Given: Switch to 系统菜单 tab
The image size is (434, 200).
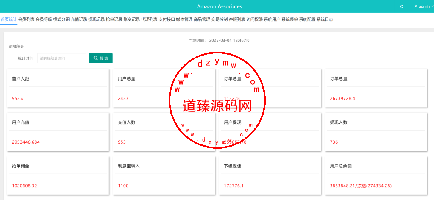Looking at the screenshot, I should pyautogui.click(x=290, y=19).
